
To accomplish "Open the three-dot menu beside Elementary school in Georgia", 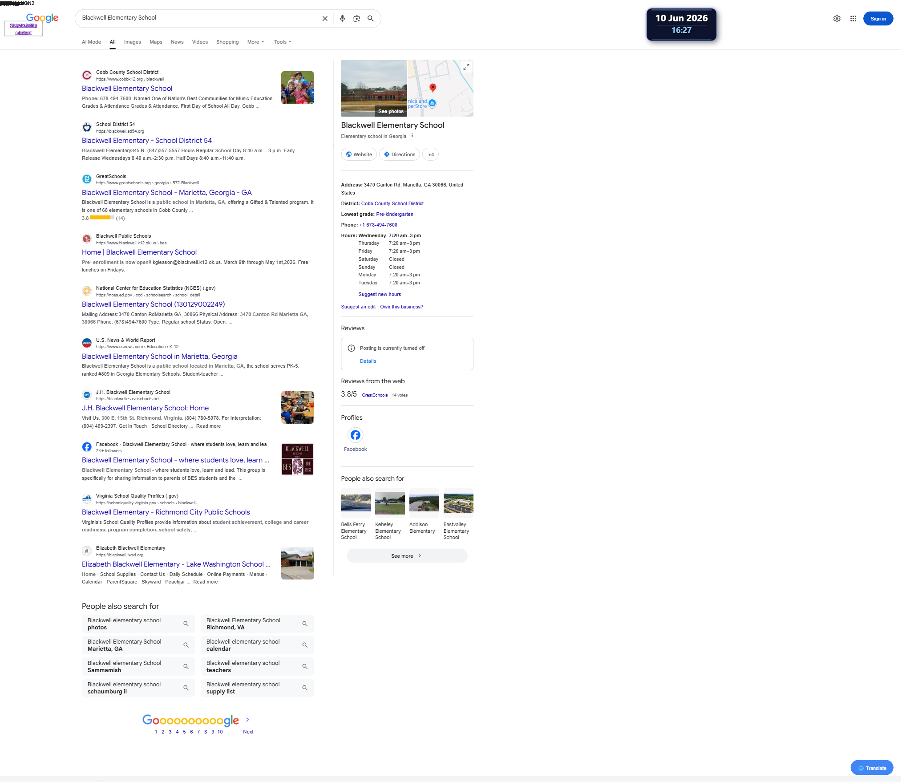I will click(x=412, y=136).
